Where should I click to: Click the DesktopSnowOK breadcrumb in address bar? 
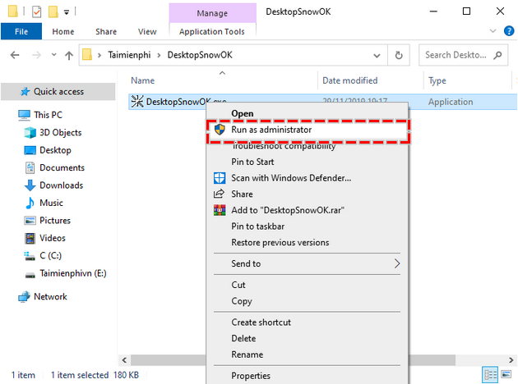(x=200, y=55)
